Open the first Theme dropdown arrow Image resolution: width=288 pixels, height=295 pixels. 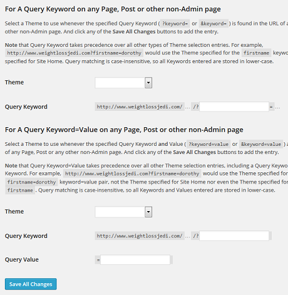pyautogui.click(x=148, y=83)
